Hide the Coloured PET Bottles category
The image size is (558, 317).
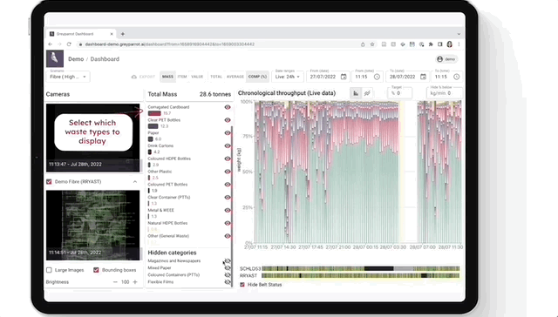[228, 185]
